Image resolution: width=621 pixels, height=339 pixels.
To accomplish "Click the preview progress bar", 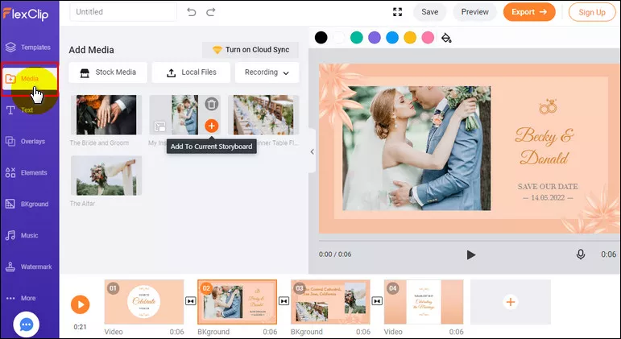I will 470,241.
